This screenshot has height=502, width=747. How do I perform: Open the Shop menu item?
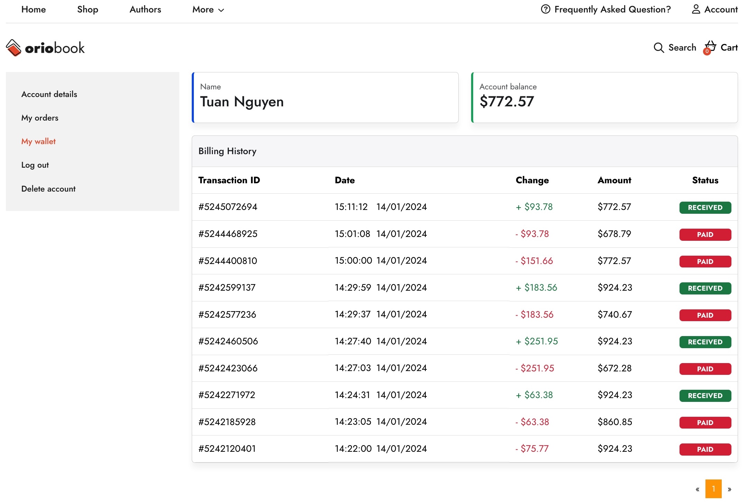pos(88,9)
